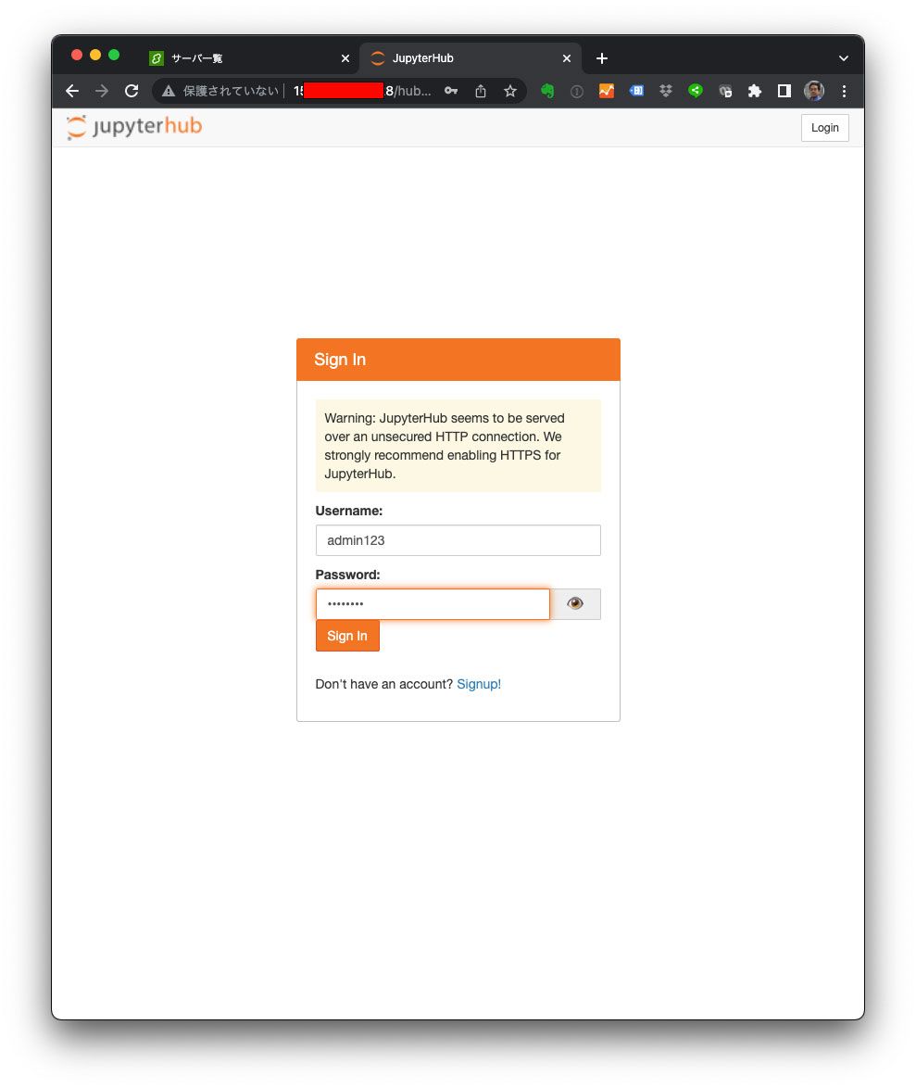The height and width of the screenshot is (1088, 916).
Task: Close the サーバー一覧 tab
Action: (345, 58)
